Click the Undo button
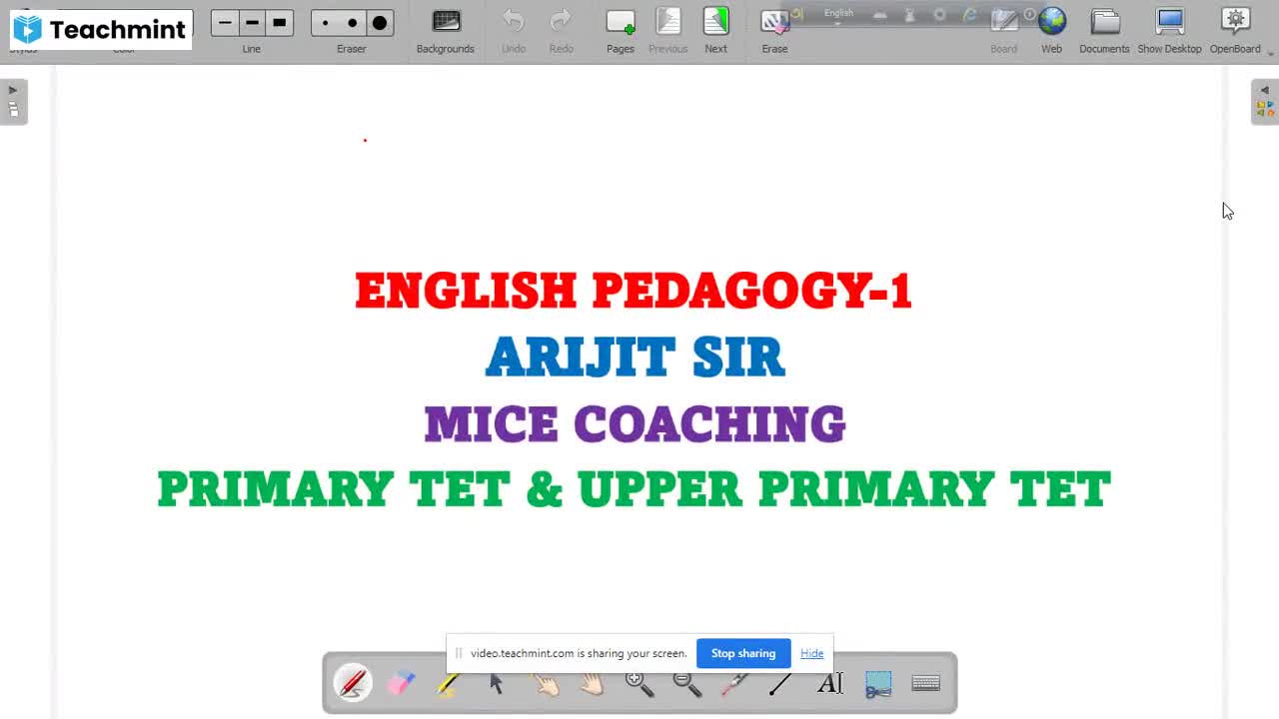The image size is (1279, 719). 514,30
